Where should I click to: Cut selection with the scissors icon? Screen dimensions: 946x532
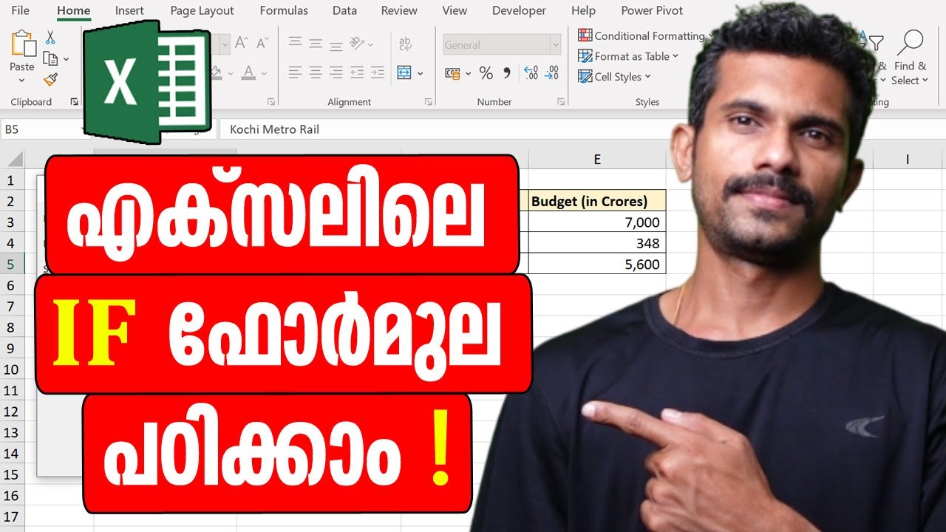[x=50, y=37]
